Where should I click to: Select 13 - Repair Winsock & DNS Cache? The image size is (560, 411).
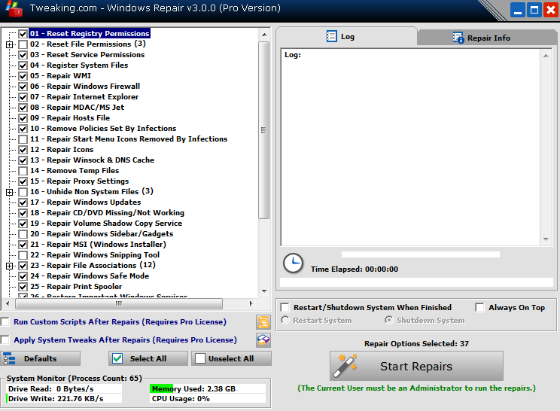92,160
